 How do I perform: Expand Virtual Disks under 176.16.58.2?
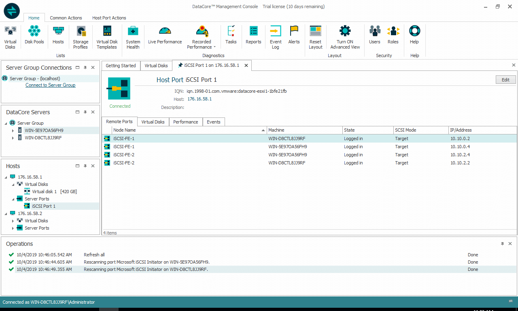click(x=13, y=221)
